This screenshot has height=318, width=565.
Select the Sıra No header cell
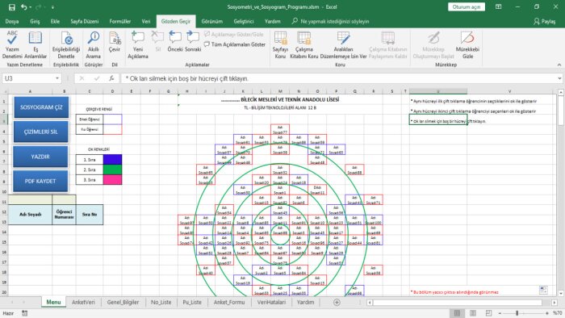click(x=90, y=215)
